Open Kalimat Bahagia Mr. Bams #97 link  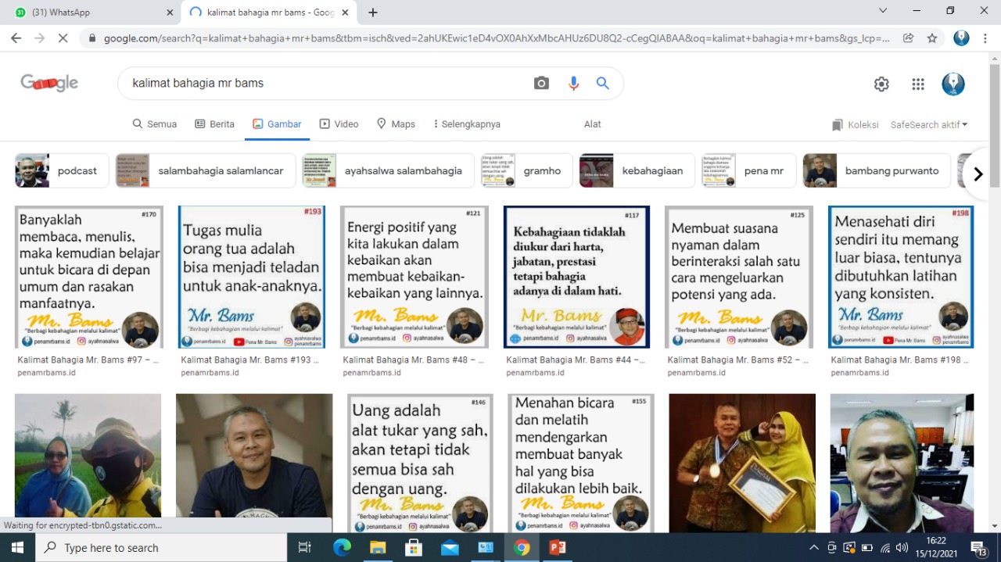88,360
